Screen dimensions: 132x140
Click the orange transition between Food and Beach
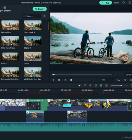point(88,105)
